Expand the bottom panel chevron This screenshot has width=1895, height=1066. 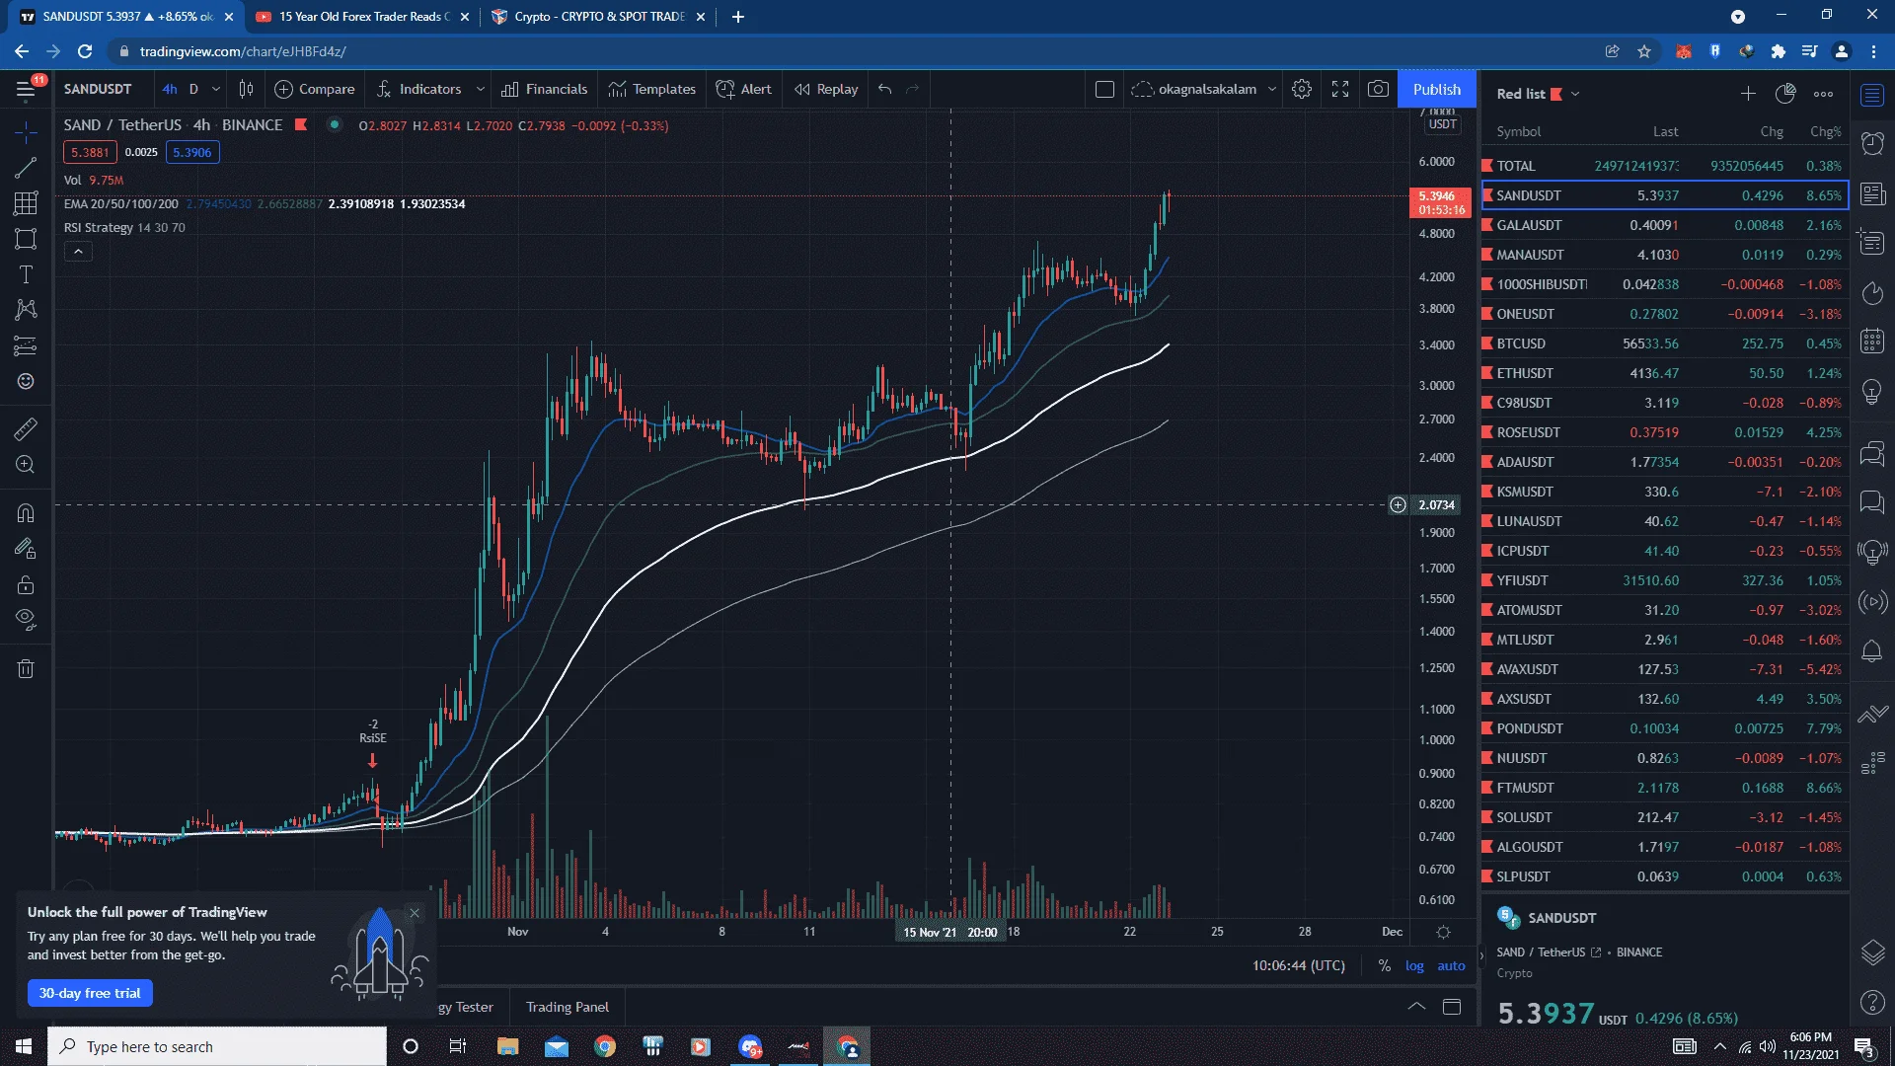coord(1416,1007)
